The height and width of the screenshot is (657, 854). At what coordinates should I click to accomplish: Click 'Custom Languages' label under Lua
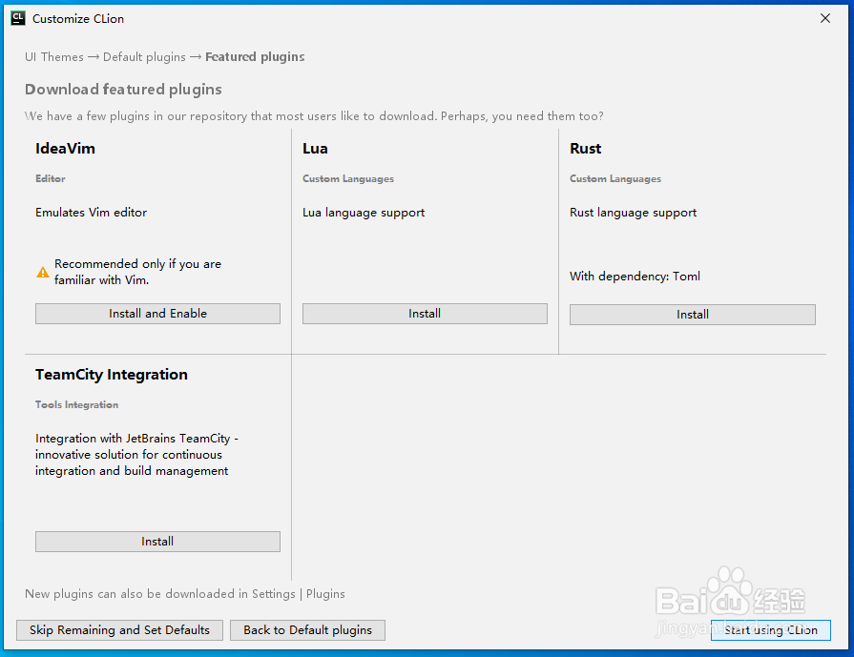tap(348, 178)
